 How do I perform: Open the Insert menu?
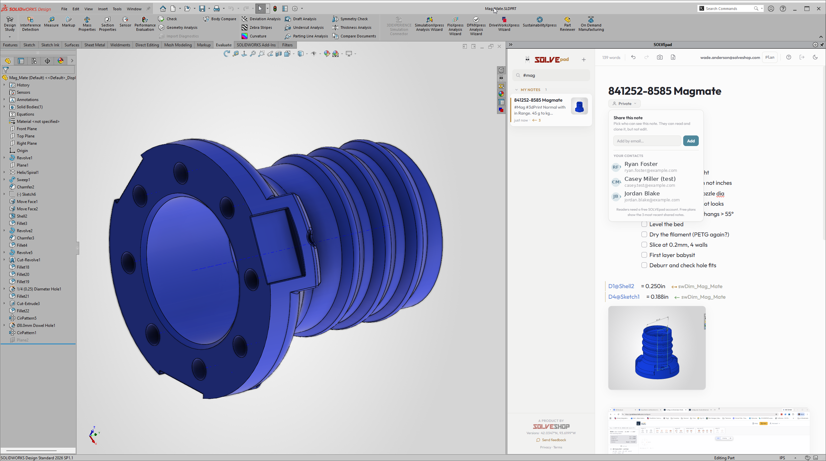coord(102,9)
